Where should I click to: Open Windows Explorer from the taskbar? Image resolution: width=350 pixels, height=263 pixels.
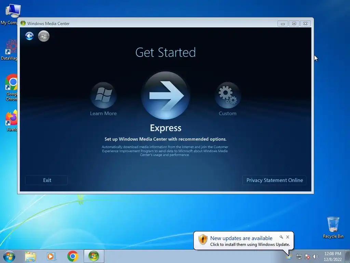tap(30, 256)
